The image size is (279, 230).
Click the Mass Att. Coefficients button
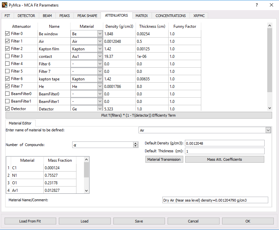224,159
